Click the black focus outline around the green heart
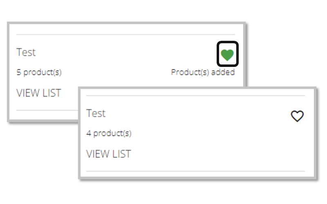This screenshot has width=327, height=204. (x=218, y=53)
